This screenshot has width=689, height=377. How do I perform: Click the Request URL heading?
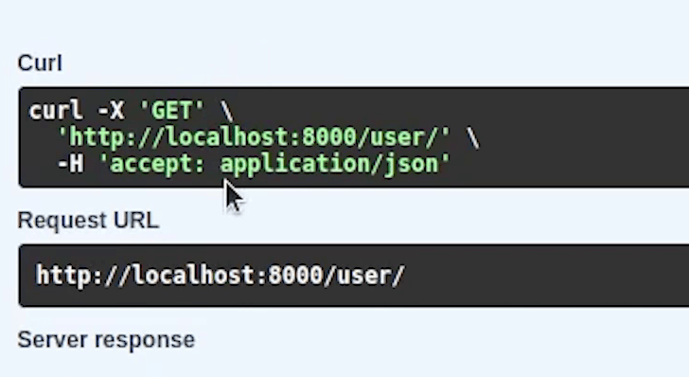point(88,220)
